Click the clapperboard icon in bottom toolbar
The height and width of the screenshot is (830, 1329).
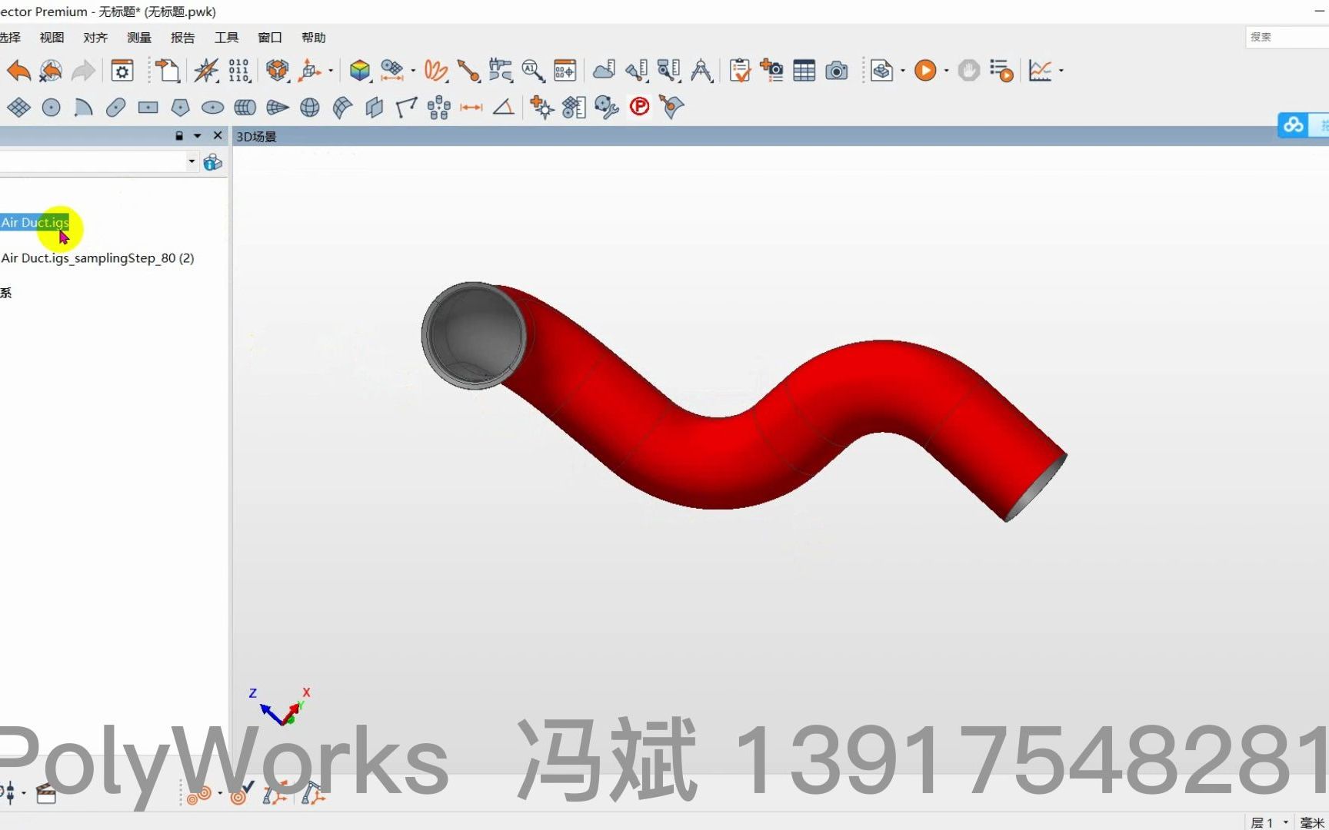pos(46,793)
